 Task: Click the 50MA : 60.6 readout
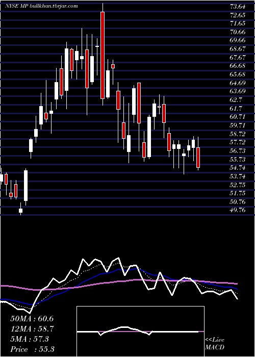tap(32, 319)
